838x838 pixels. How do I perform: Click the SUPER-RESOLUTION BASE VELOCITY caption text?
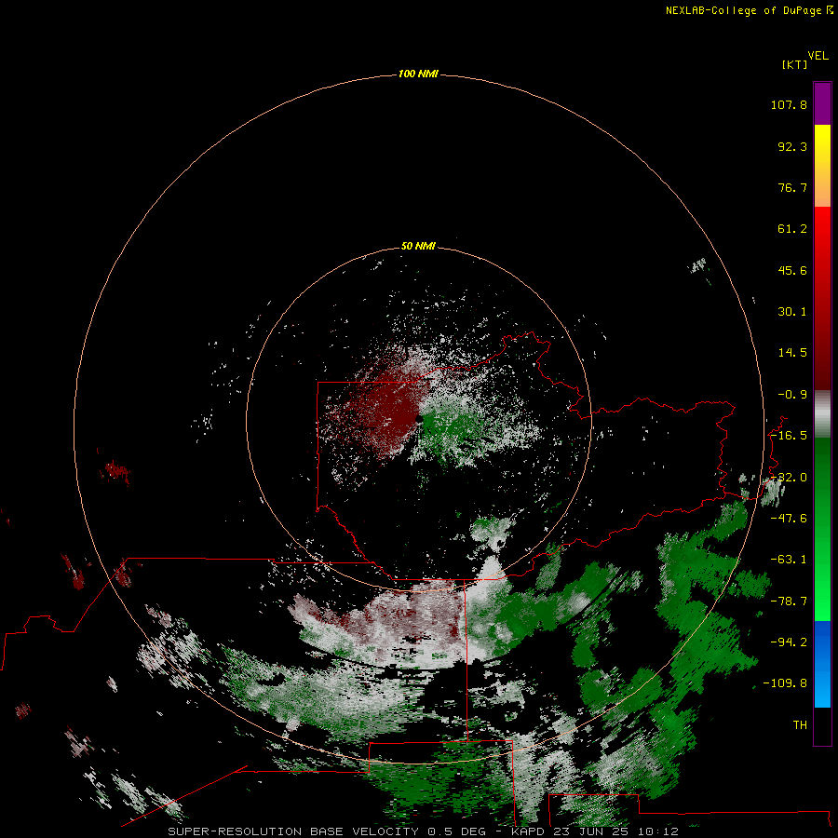(293, 831)
